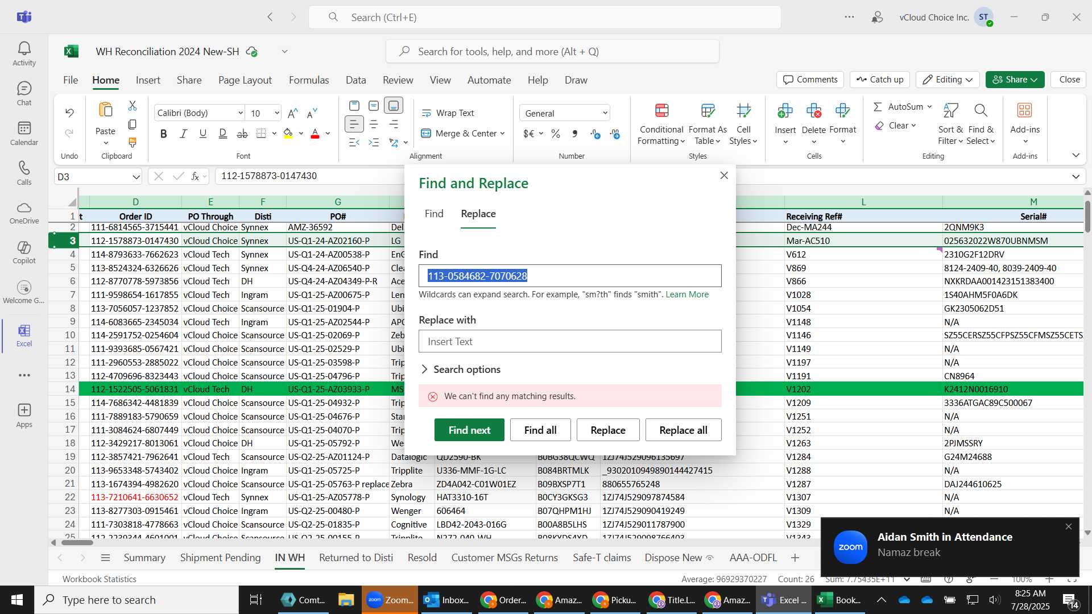Click the percent style icon
Screen dimensions: 1092x614
(556, 134)
